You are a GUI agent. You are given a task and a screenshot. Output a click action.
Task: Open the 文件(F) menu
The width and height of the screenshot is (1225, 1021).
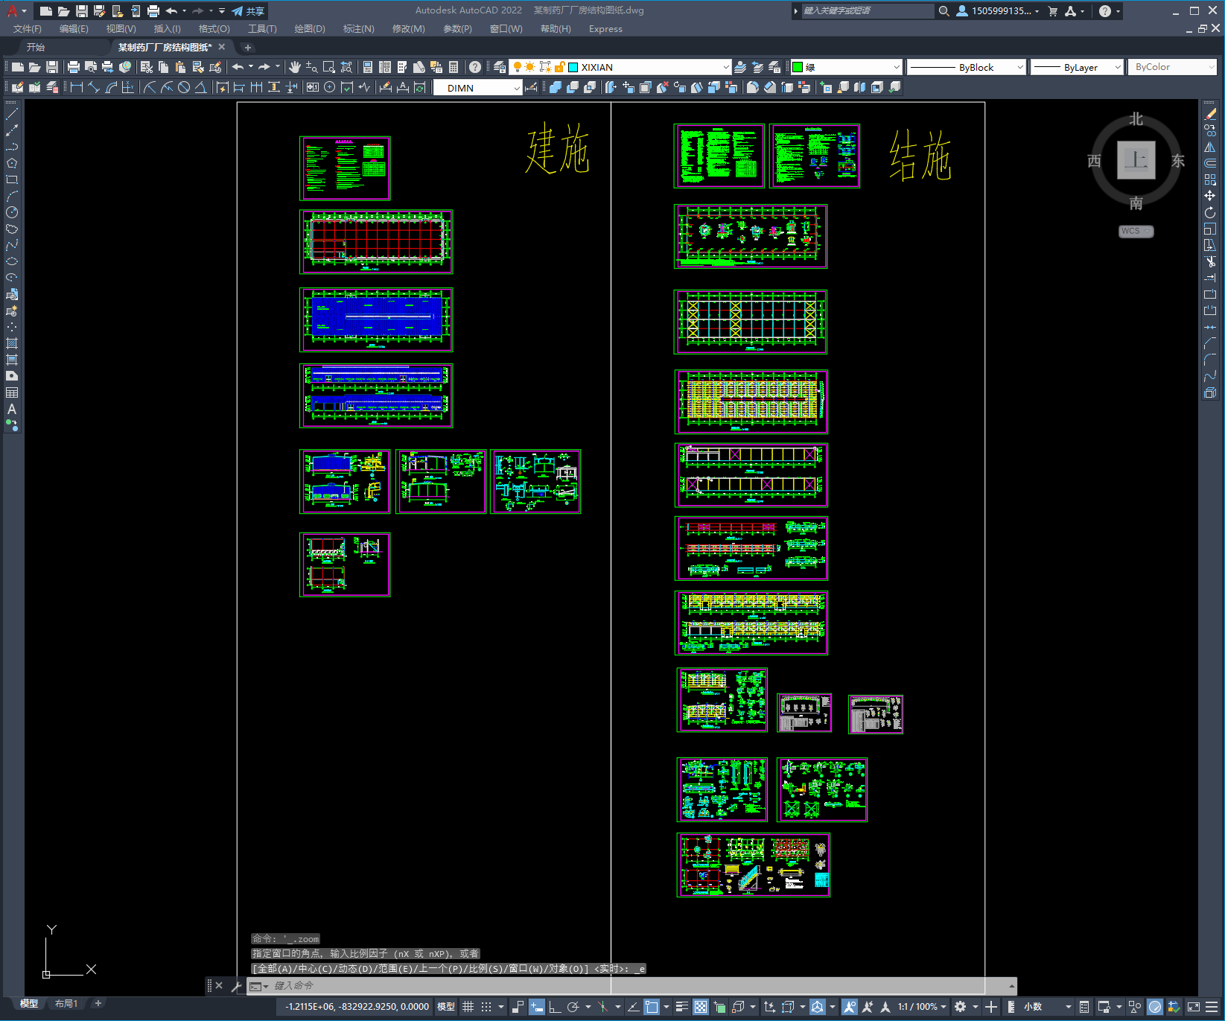coord(28,29)
